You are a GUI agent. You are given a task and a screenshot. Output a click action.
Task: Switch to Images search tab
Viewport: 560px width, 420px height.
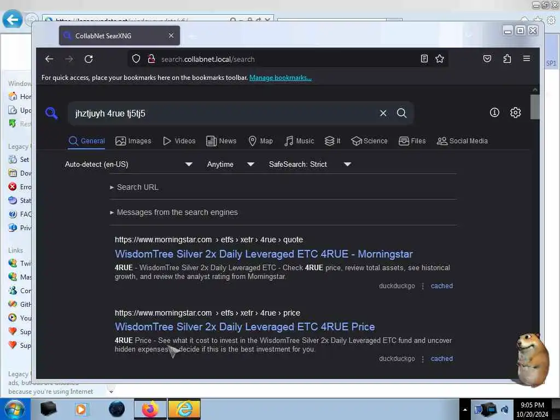(x=133, y=141)
